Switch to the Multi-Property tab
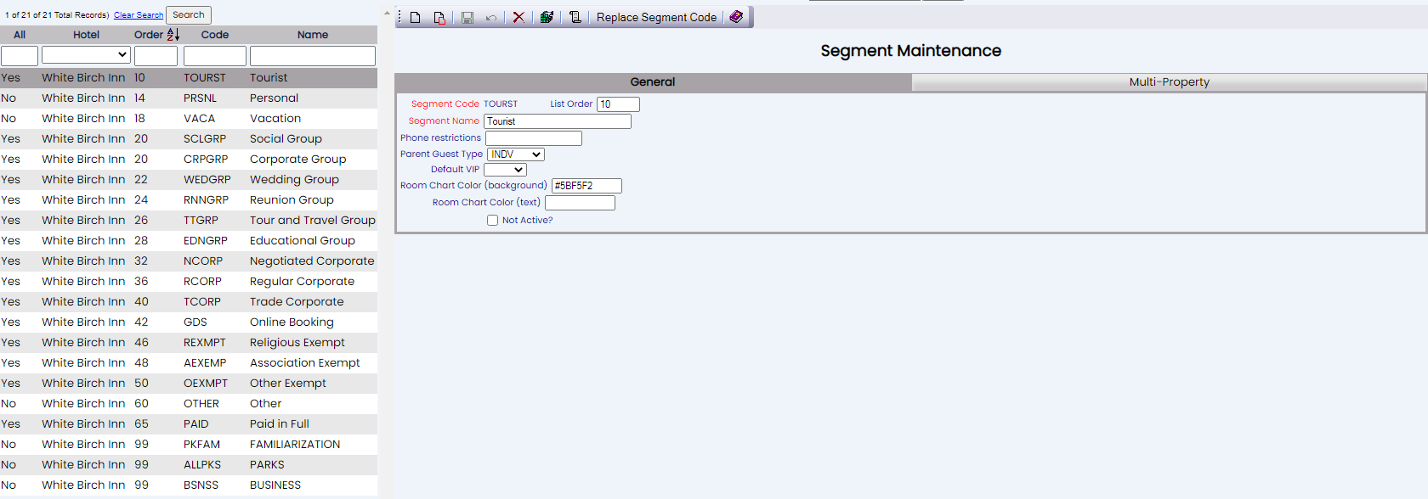The width and height of the screenshot is (1428, 499). point(1169,82)
